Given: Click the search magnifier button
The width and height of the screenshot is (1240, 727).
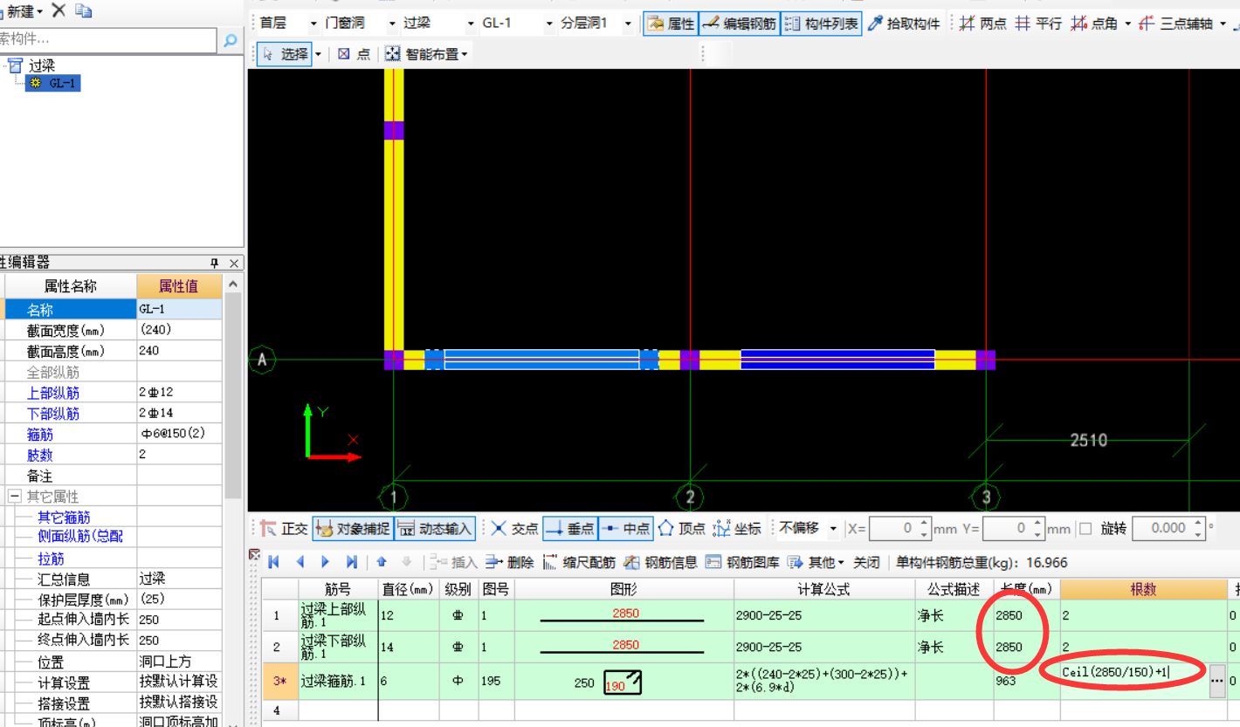Looking at the screenshot, I should [x=230, y=40].
